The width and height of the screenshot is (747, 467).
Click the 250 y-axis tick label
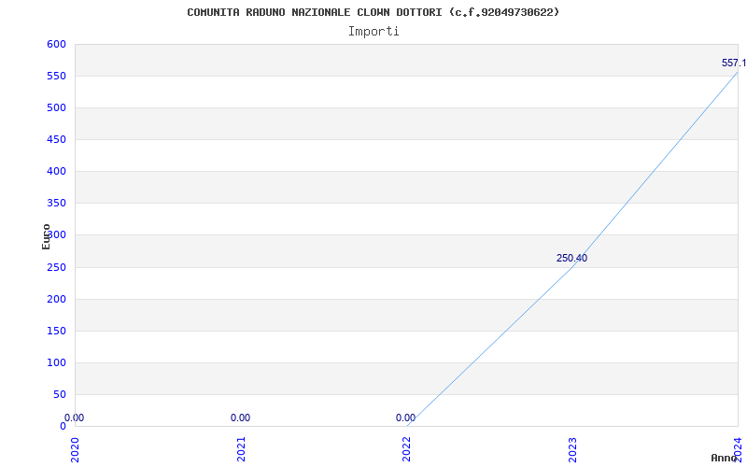click(56, 267)
